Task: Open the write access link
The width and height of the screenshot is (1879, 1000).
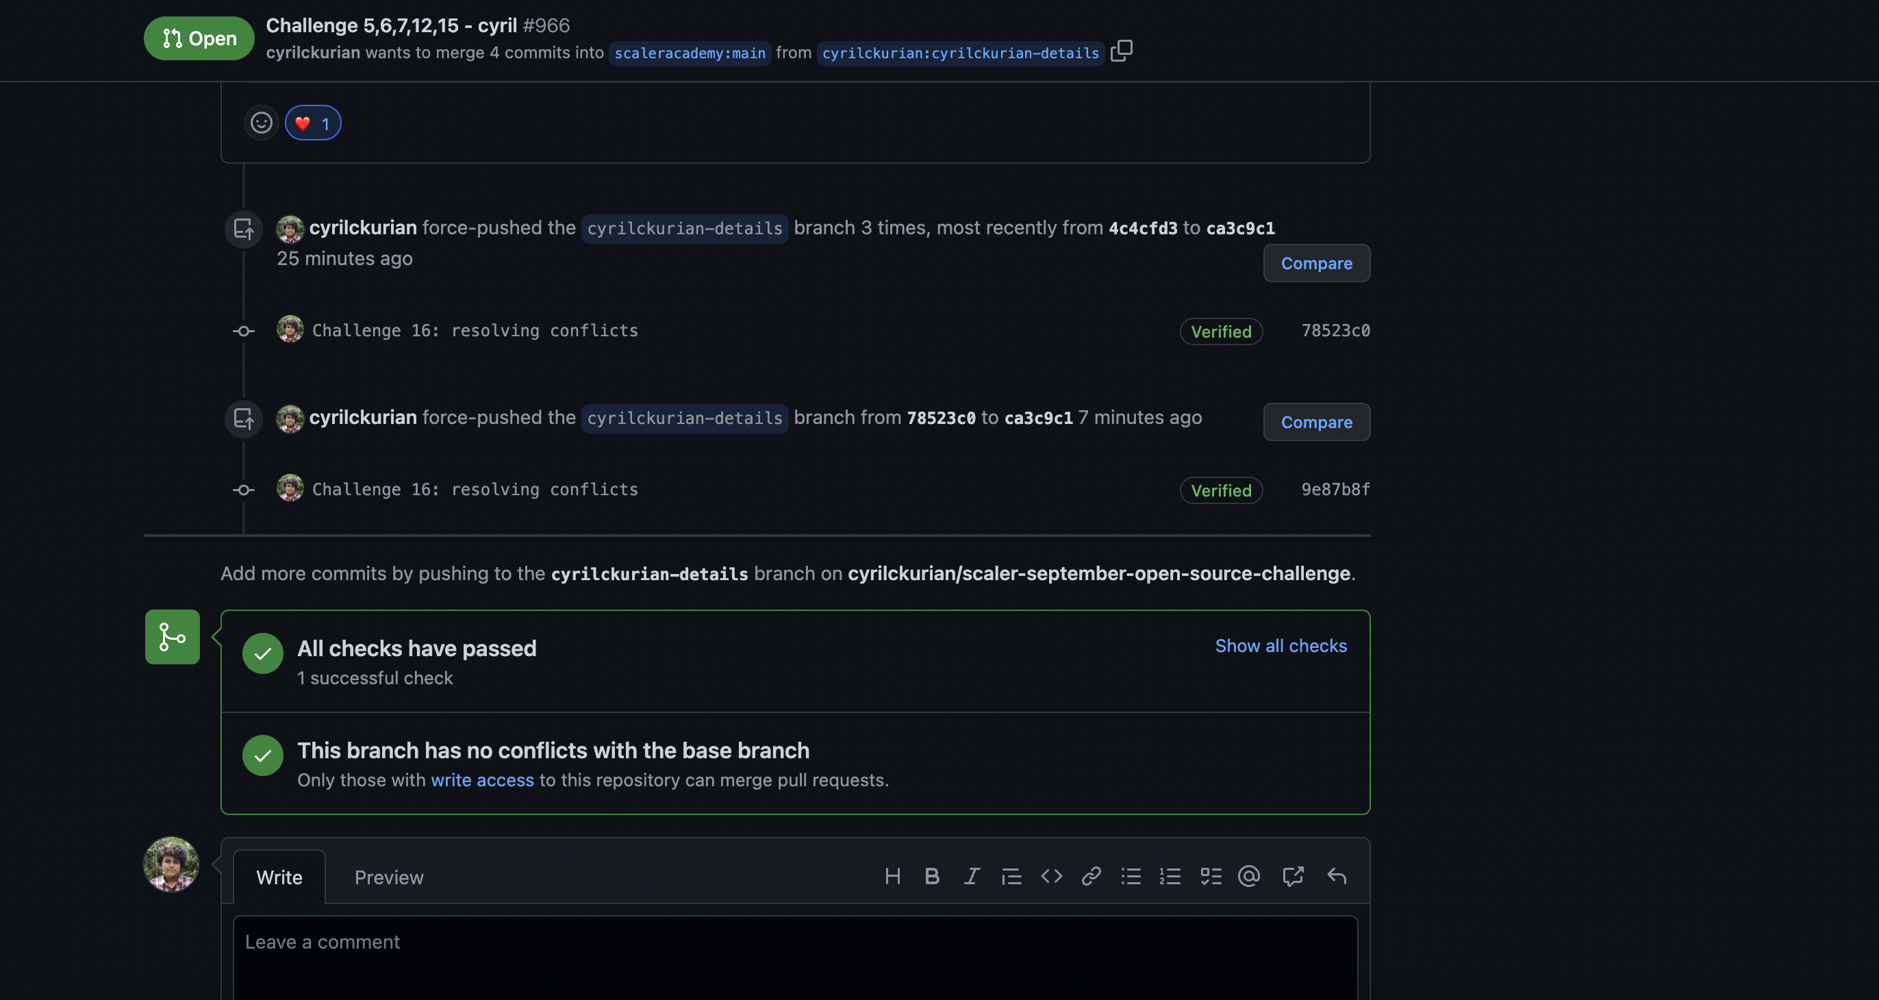Action: pos(482,779)
